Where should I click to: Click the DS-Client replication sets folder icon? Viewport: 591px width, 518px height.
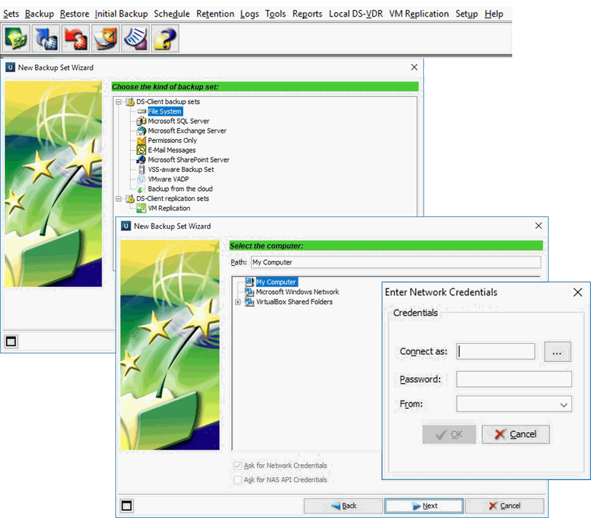pyautogui.click(x=130, y=198)
